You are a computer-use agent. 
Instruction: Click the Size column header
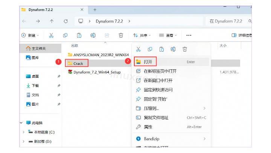coord(223,46)
